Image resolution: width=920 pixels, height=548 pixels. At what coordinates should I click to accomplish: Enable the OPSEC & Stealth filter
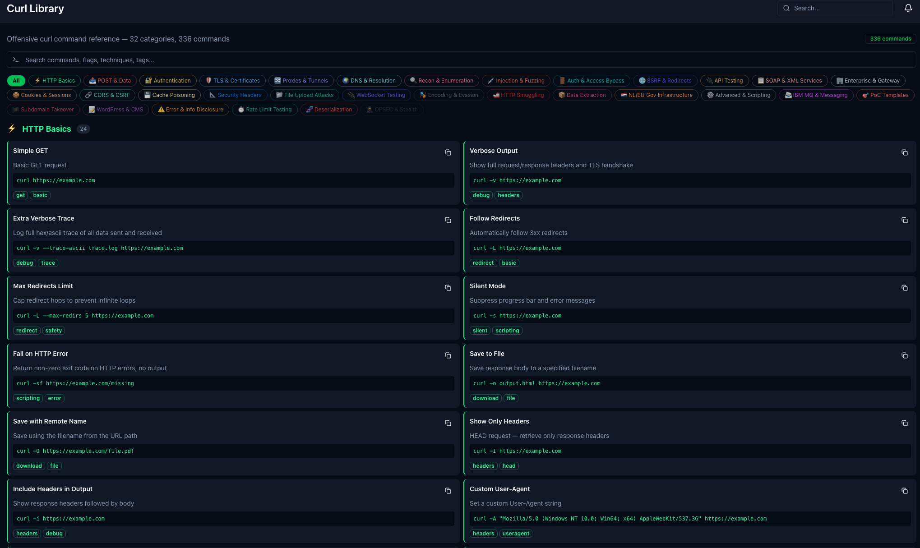(x=392, y=109)
